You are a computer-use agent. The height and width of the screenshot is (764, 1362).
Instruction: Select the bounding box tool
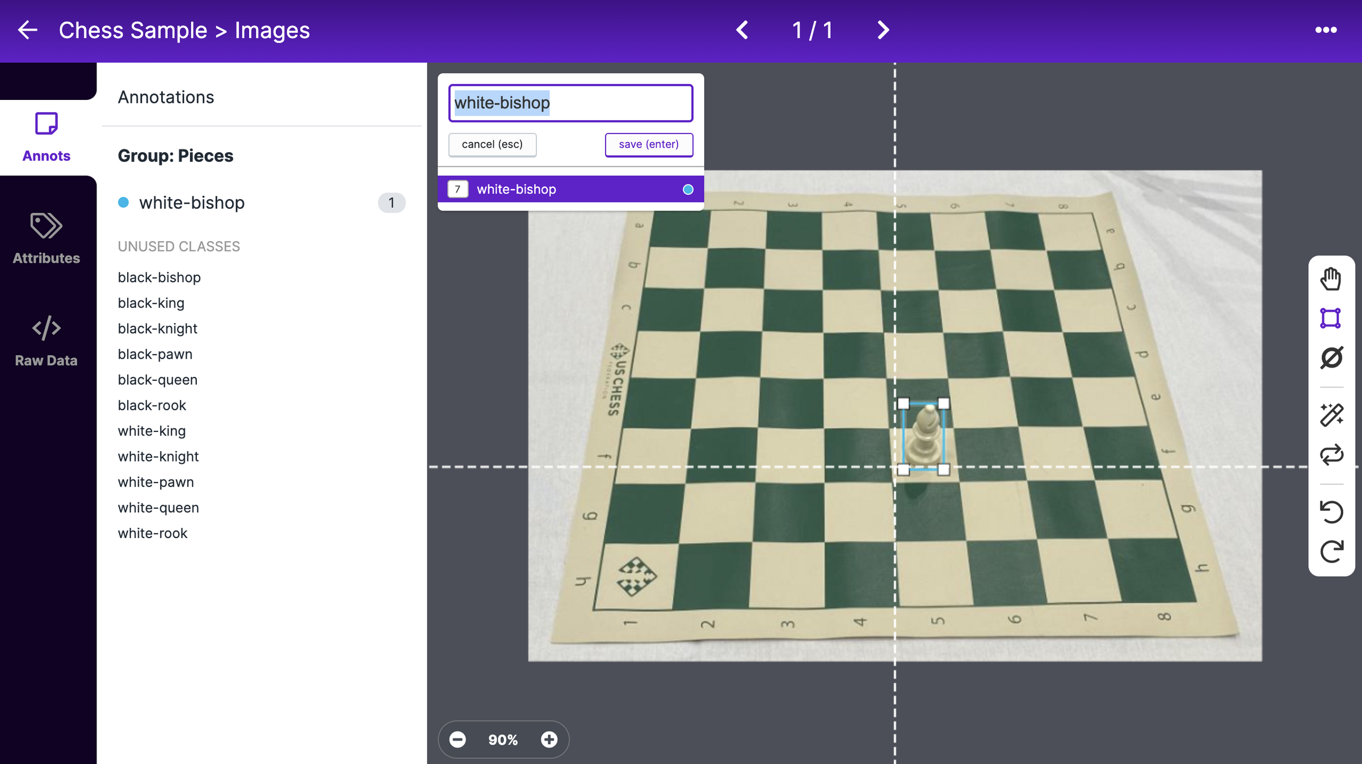tap(1331, 318)
